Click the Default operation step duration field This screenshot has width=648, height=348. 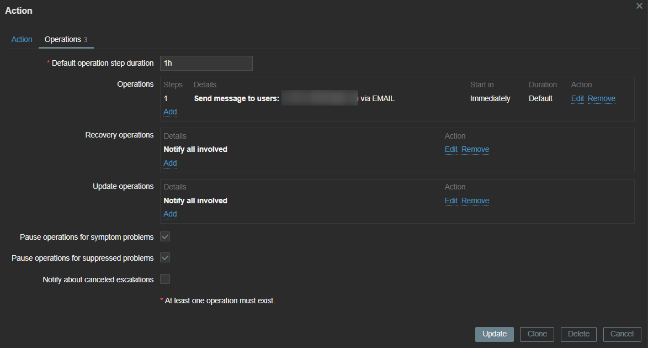coord(206,63)
